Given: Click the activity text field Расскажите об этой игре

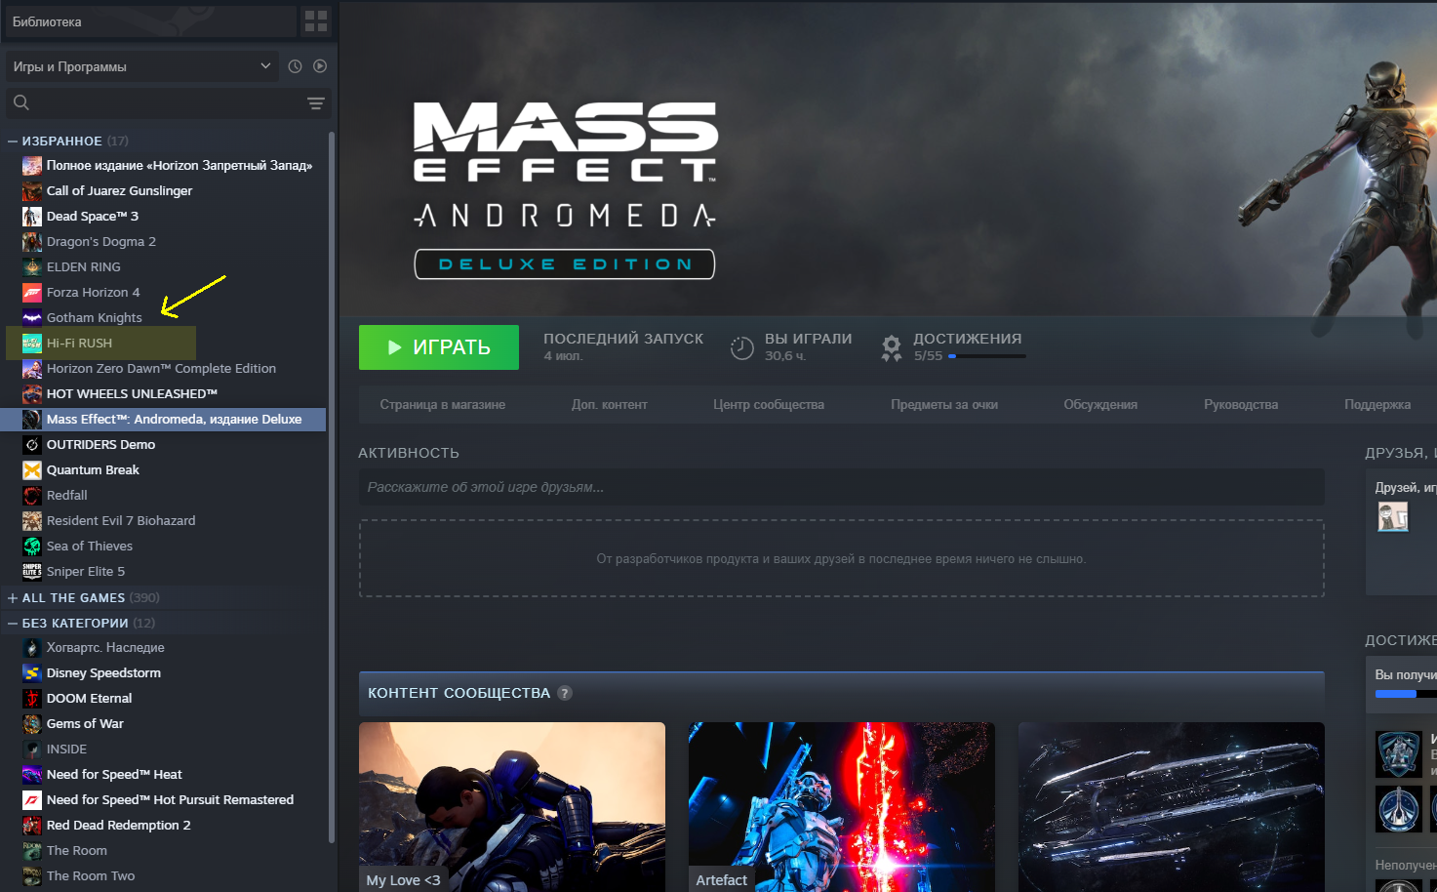Looking at the screenshot, I should pos(841,487).
